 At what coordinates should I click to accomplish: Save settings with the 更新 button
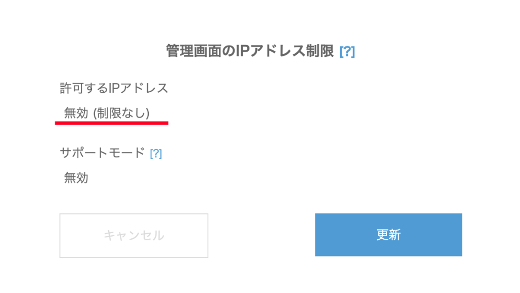pos(388,235)
